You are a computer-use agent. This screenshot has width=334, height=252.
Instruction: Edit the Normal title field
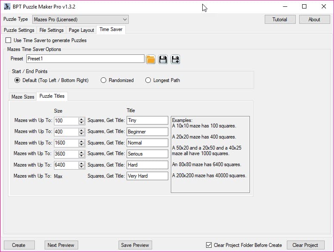pos(147,143)
